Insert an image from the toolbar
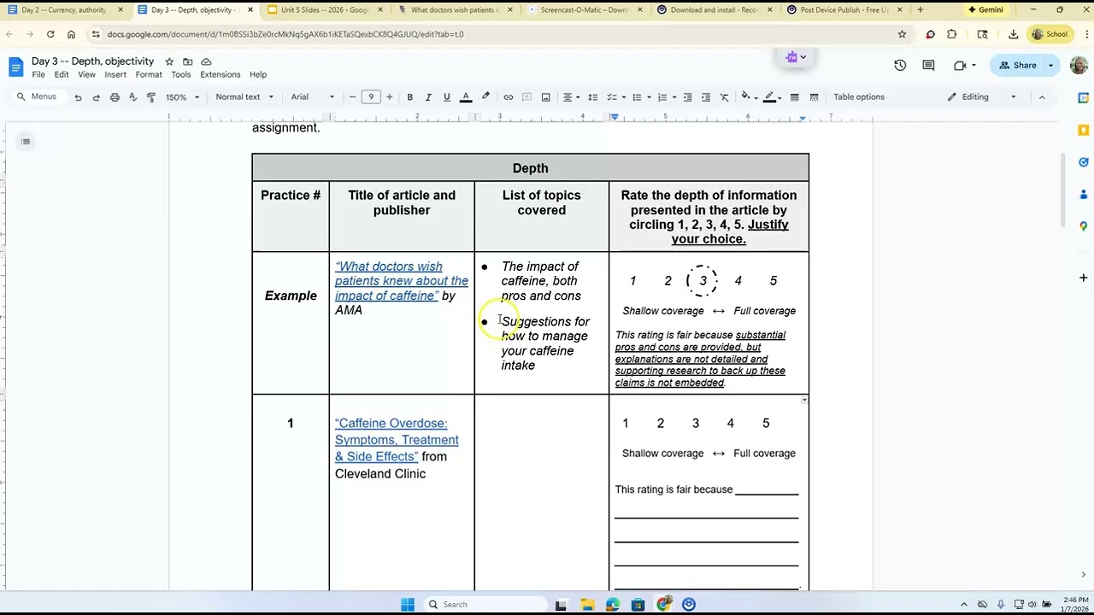This screenshot has width=1094, height=615. (x=545, y=97)
